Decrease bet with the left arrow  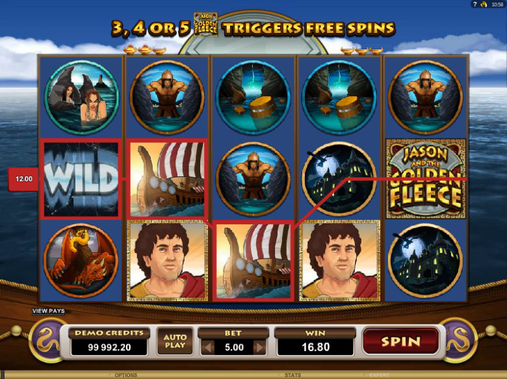point(207,348)
